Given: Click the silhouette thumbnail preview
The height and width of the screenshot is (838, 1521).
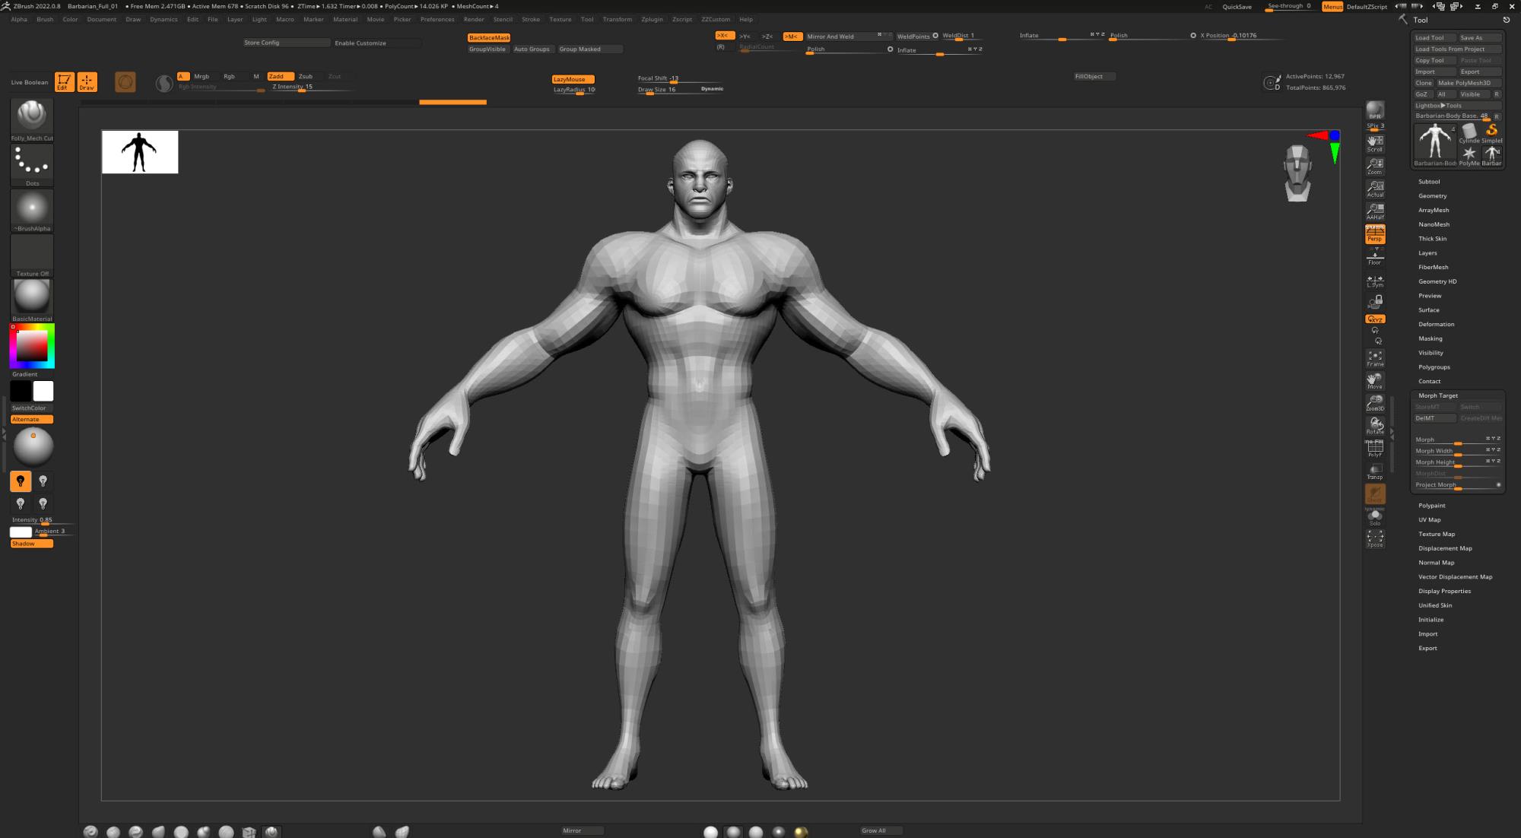Looking at the screenshot, I should pos(140,152).
